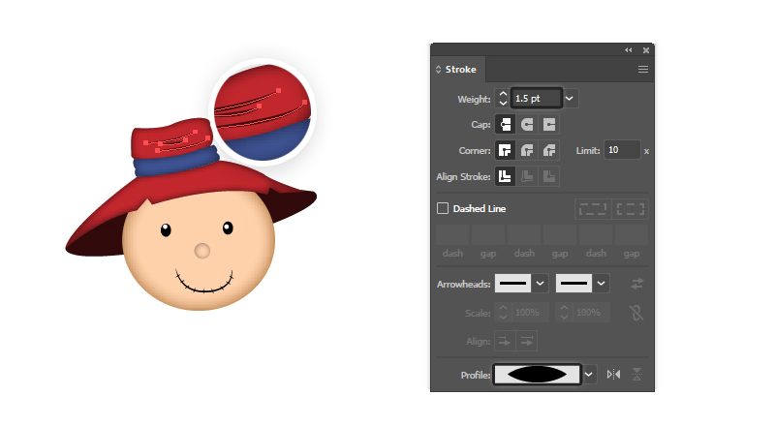
Task: Toggle preserve exact dash lengths option
Action: point(592,208)
